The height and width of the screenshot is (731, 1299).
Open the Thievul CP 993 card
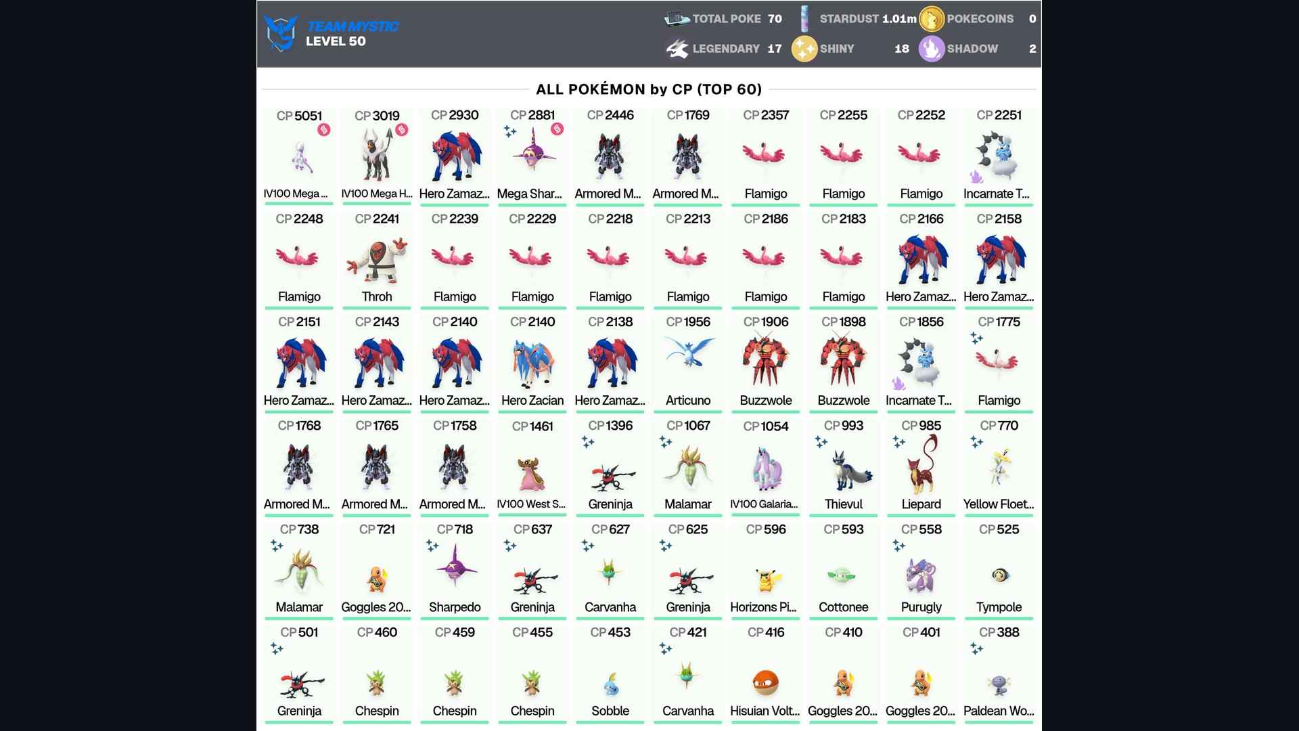pyautogui.click(x=844, y=467)
